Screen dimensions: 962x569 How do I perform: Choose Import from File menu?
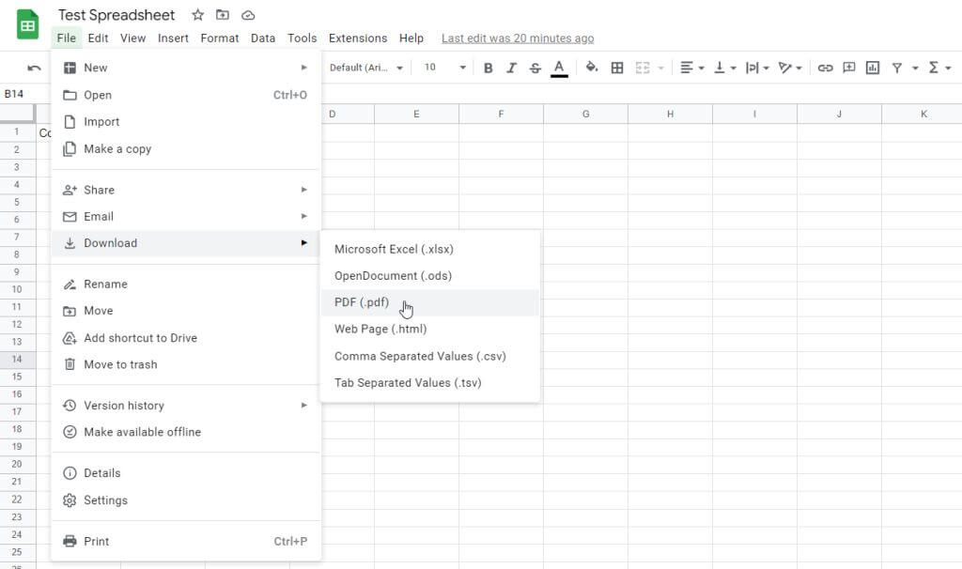[186, 121]
